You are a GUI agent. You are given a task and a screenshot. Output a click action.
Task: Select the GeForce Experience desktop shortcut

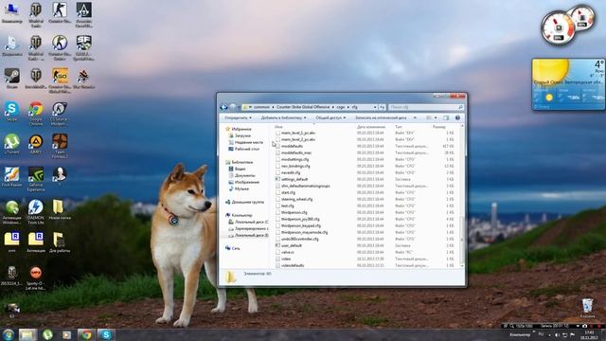(x=36, y=179)
